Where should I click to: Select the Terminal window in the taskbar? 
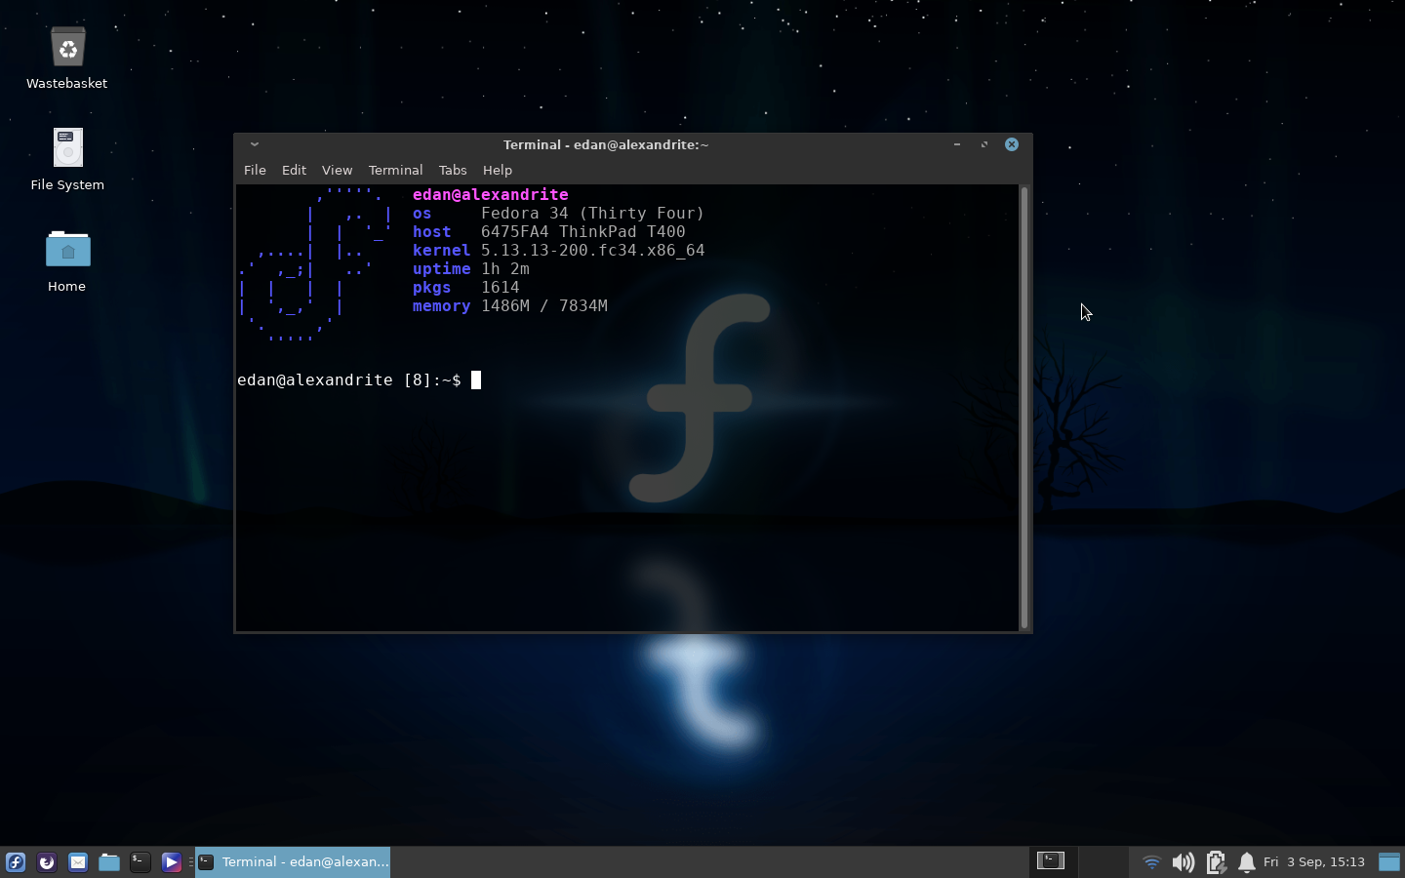pyautogui.click(x=293, y=861)
